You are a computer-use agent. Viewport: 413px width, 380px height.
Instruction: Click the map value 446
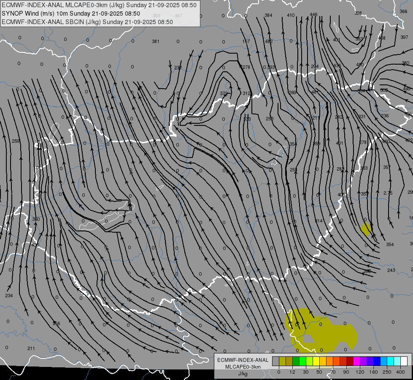click(x=313, y=14)
